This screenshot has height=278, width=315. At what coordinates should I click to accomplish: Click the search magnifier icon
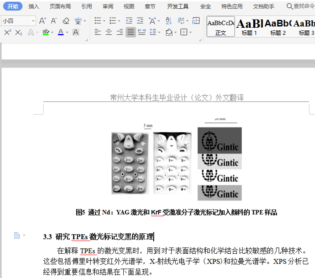(x=289, y=6)
